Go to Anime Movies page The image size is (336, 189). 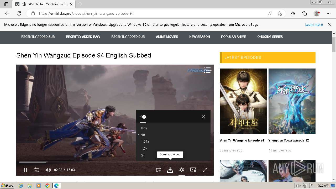point(167,37)
